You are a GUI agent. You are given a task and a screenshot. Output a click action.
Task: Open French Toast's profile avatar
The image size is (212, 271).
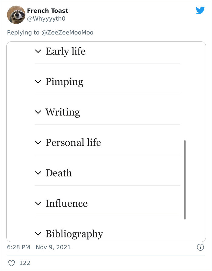coord(15,15)
